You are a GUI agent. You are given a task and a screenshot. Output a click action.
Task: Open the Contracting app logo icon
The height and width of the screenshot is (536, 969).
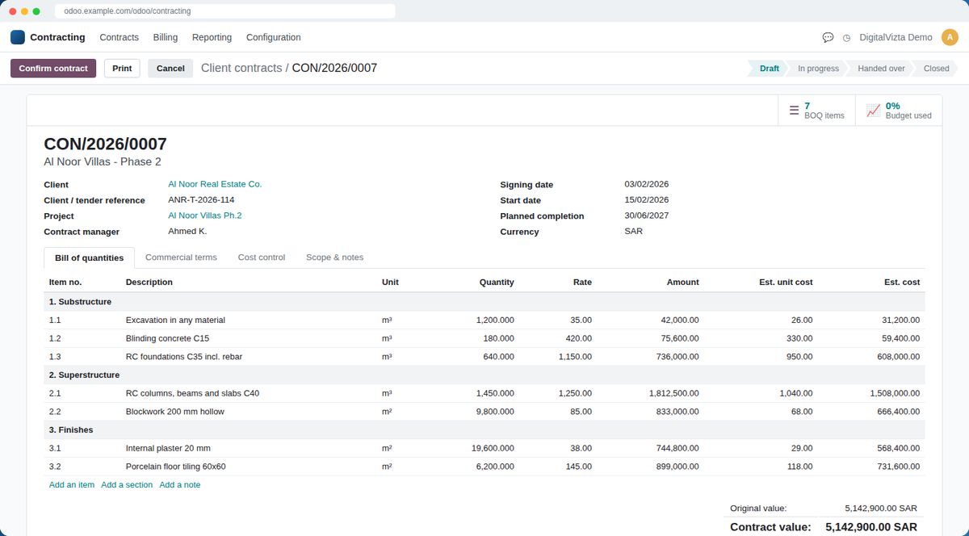coord(18,37)
